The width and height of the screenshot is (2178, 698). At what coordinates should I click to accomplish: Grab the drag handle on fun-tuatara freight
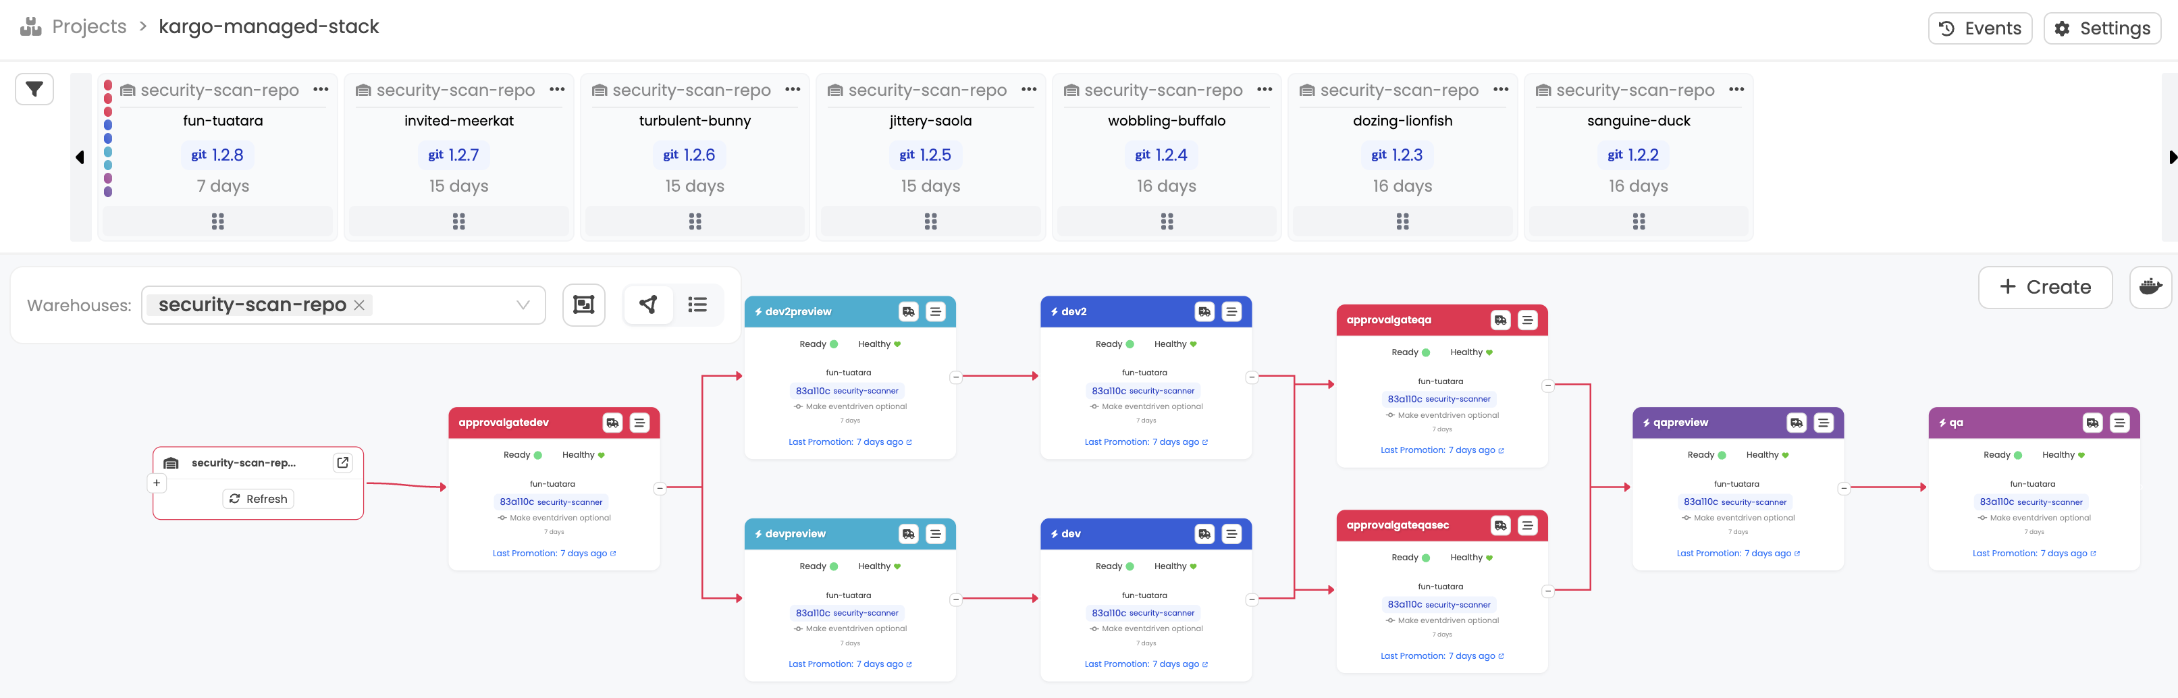pyautogui.click(x=218, y=221)
